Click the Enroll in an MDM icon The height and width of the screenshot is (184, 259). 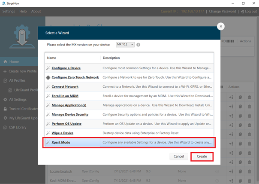tap(48, 96)
